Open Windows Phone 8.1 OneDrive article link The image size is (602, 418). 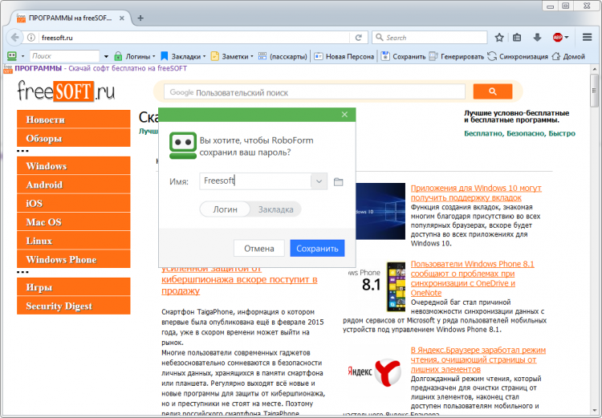pos(472,278)
